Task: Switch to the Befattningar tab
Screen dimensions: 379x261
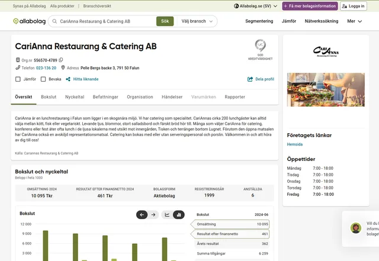Action: [x=105, y=97]
